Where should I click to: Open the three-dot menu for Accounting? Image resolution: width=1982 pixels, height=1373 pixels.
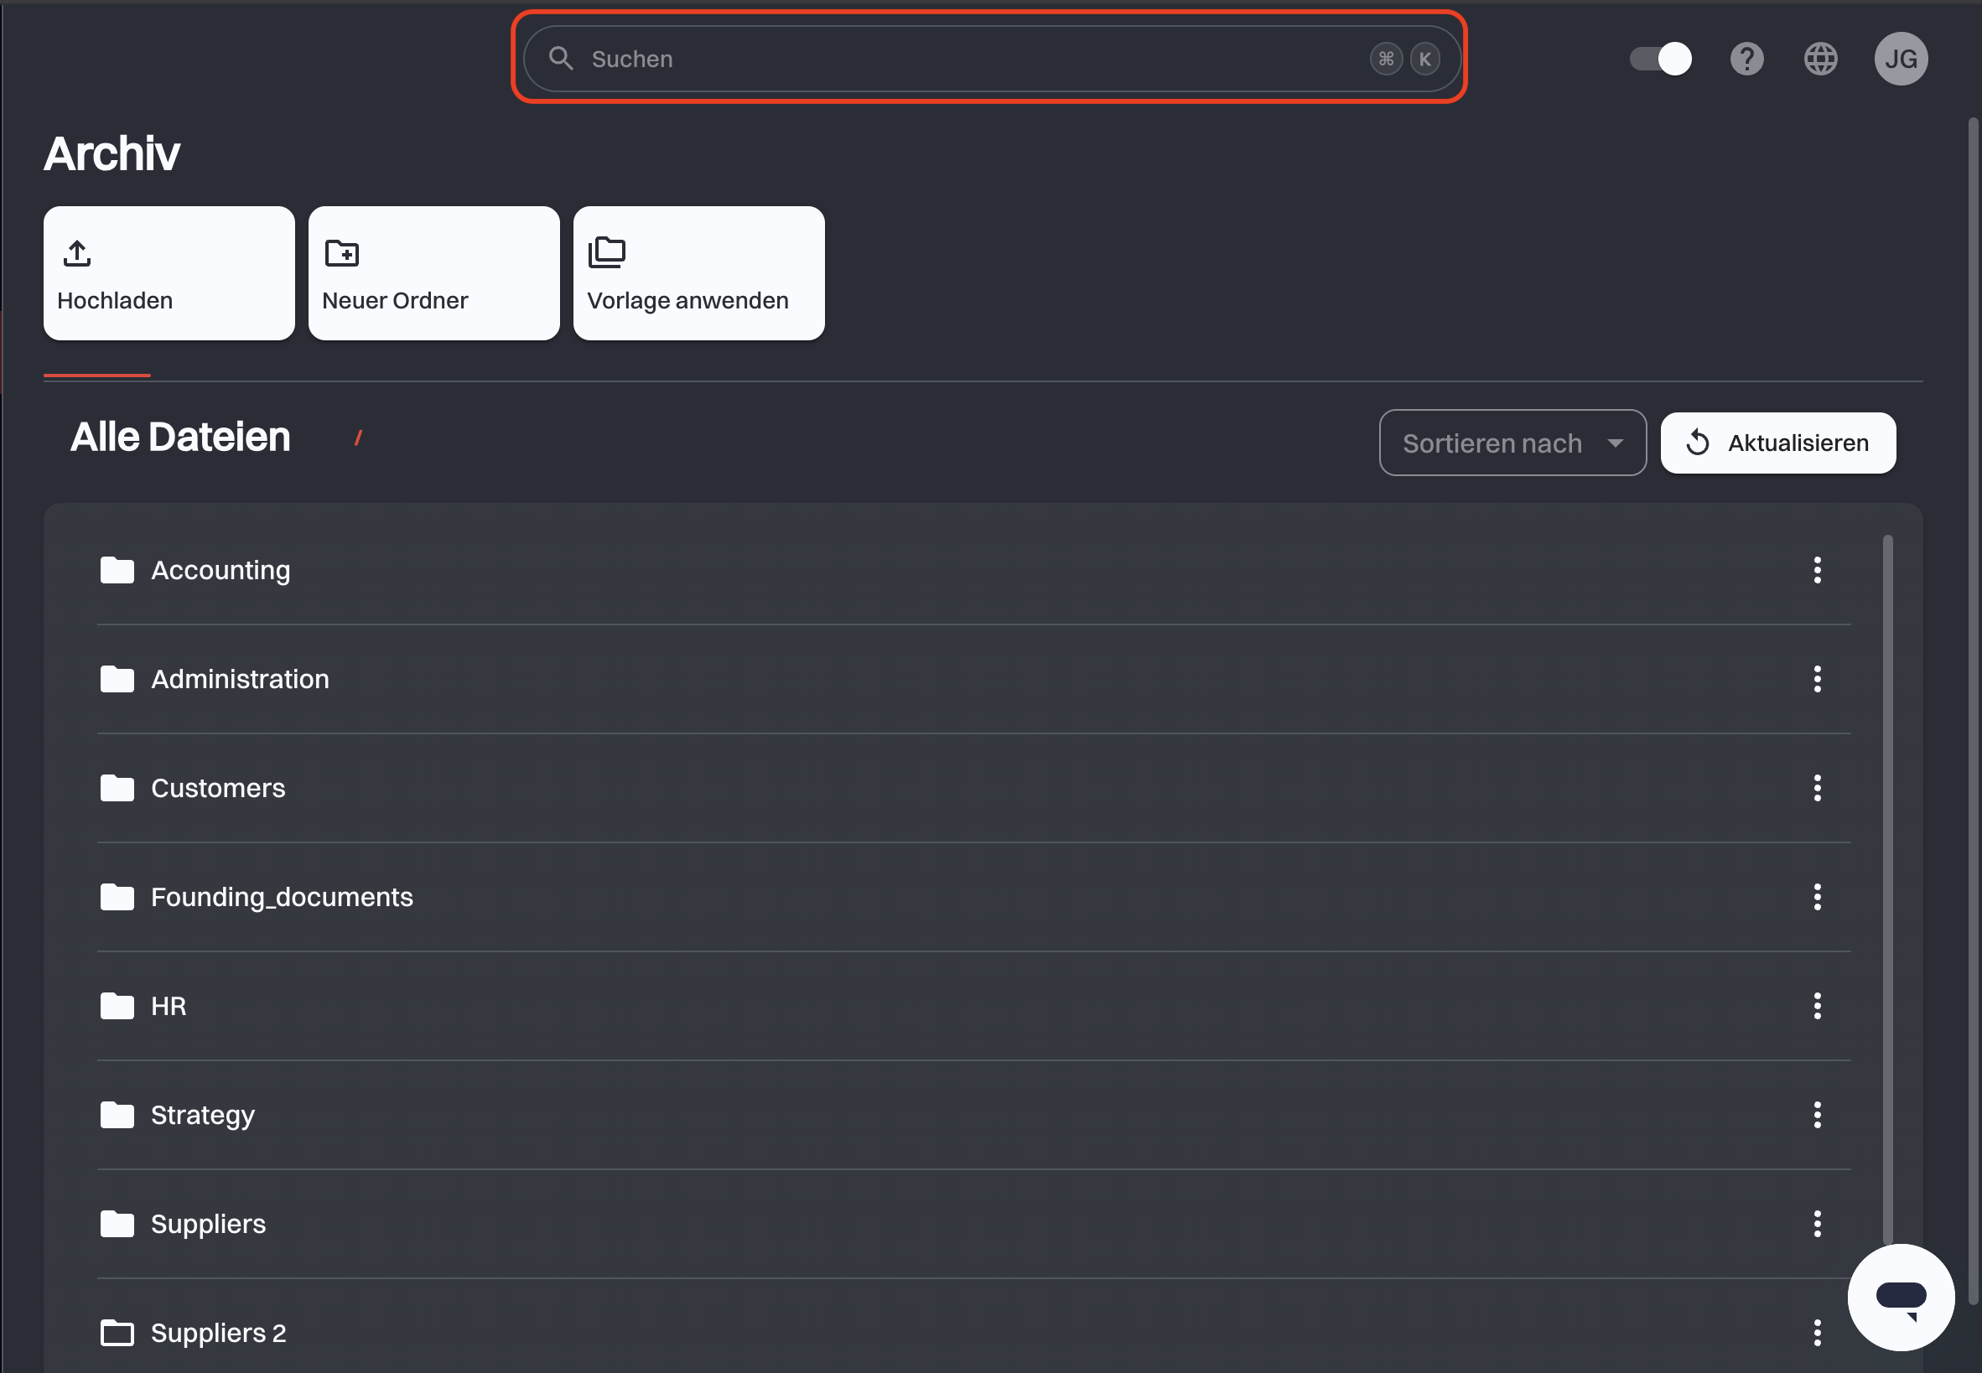(1818, 570)
